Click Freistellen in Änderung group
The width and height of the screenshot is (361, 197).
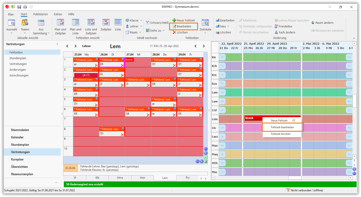click(283, 26)
